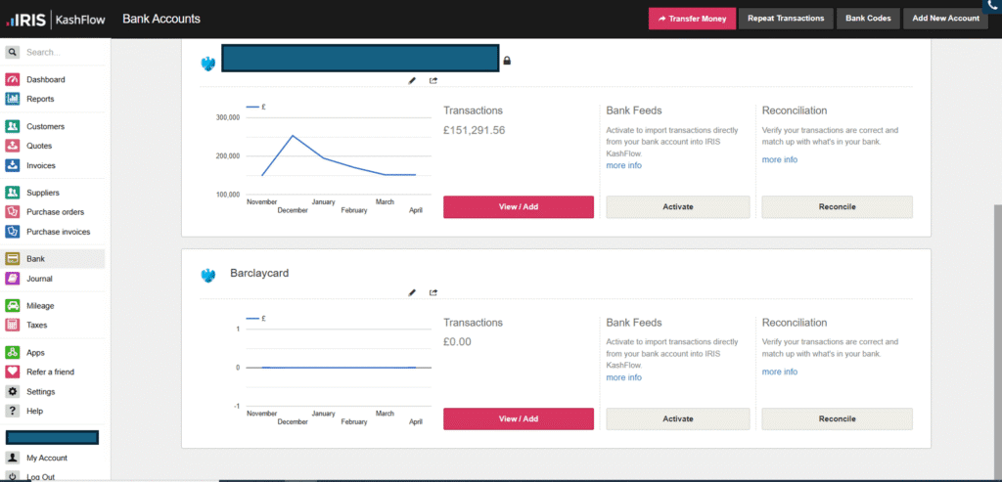The width and height of the screenshot is (1002, 482).
Task: Go to Journal in sidebar
Action: 39,279
